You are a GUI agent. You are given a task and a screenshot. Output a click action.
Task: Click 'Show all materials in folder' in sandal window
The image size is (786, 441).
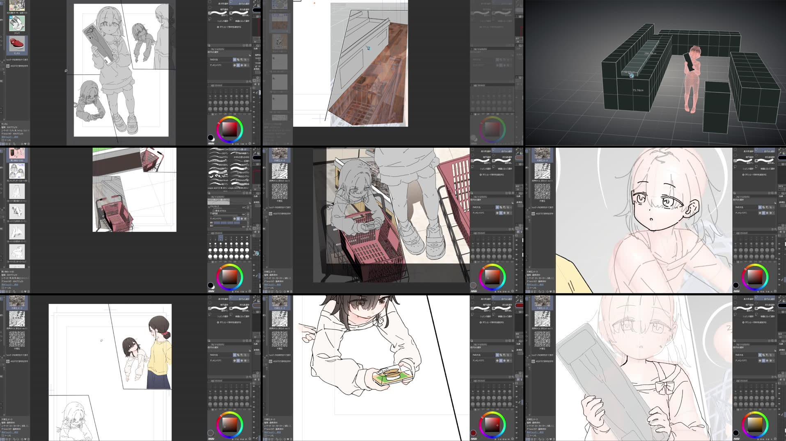[x=17, y=60]
